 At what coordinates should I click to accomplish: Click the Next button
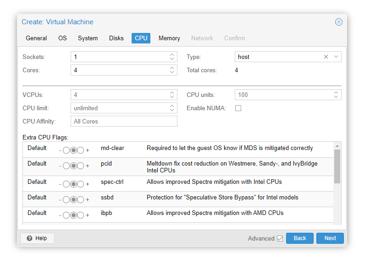tap(330, 238)
